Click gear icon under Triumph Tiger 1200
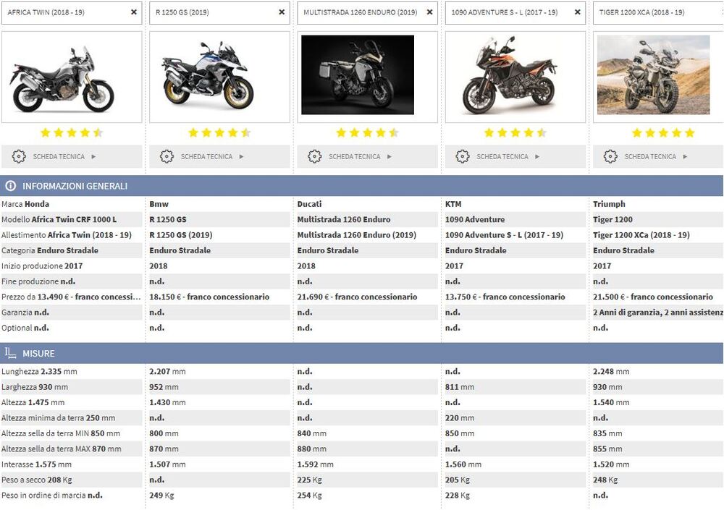 [610, 156]
